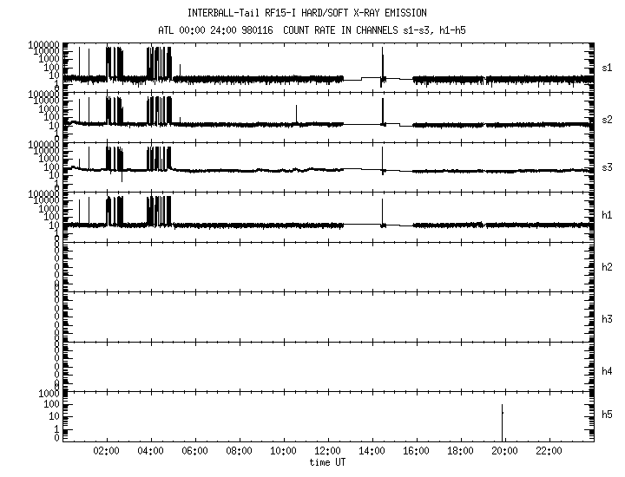Click the h5 spike near 20:00

(x=502, y=421)
